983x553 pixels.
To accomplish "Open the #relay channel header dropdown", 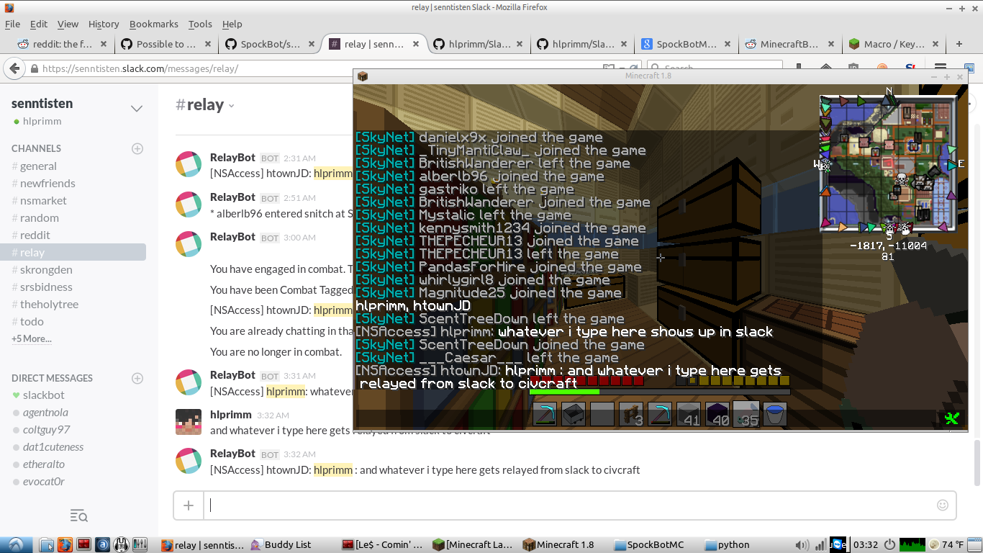I will 232,106.
